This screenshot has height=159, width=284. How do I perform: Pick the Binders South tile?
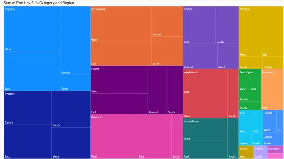tap(177, 136)
